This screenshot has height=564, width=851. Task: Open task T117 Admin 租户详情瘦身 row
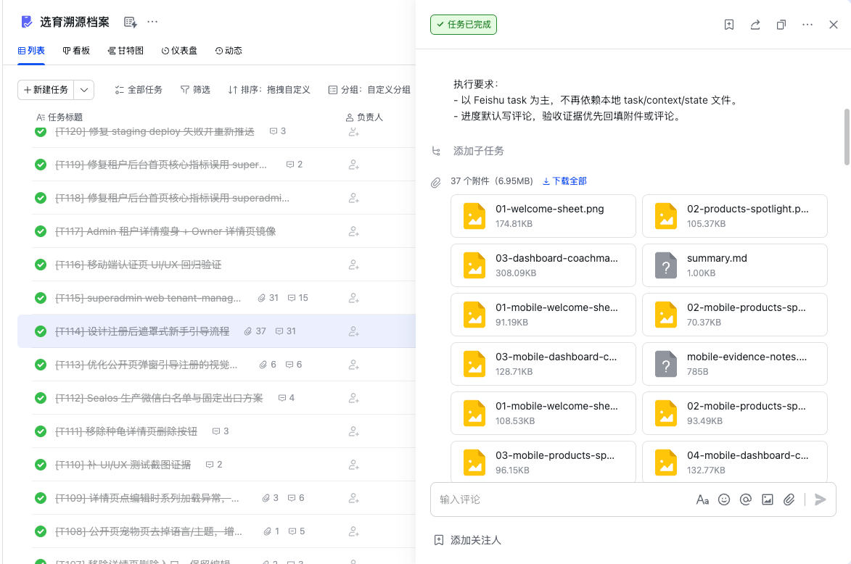216,231
